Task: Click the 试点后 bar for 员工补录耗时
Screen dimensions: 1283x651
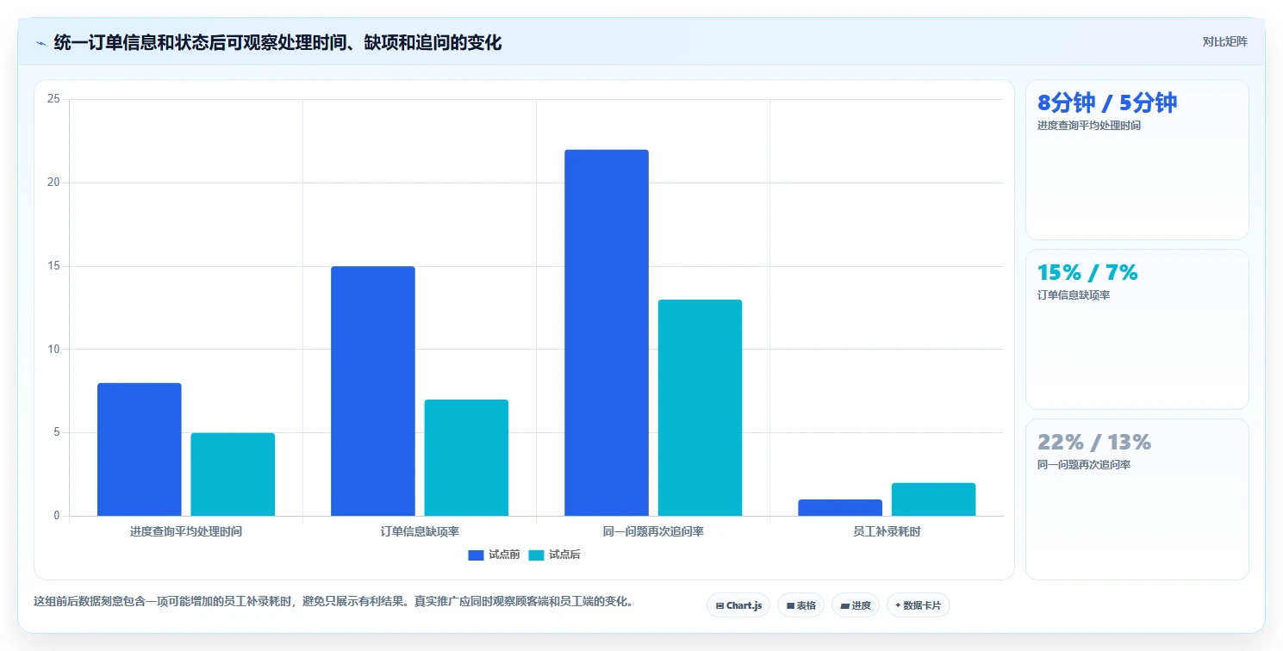Action: pyautogui.click(x=933, y=499)
